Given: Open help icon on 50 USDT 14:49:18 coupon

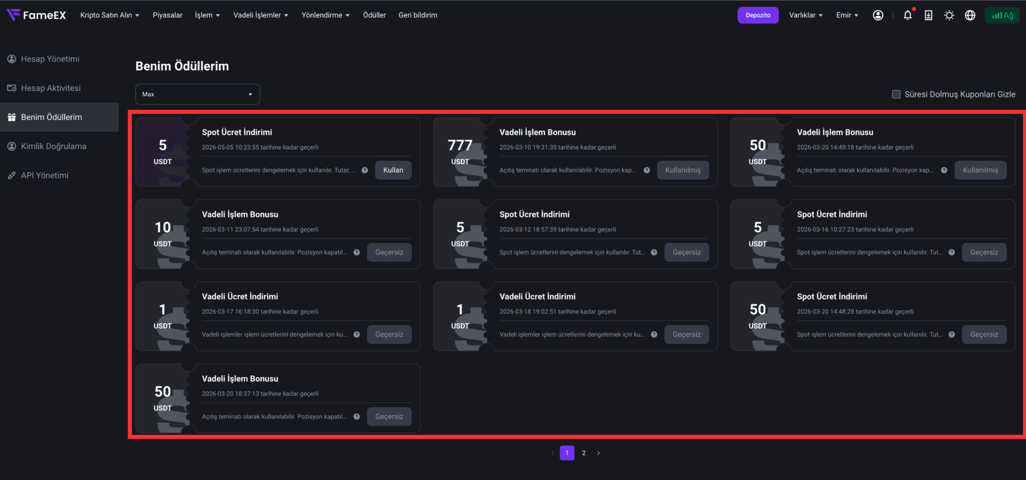Looking at the screenshot, I should (944, 170).
